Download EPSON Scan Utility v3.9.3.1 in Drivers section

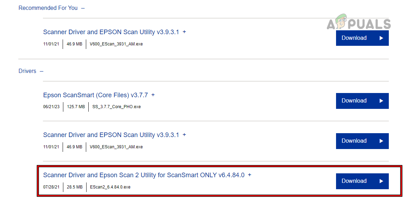coord(362,141)
